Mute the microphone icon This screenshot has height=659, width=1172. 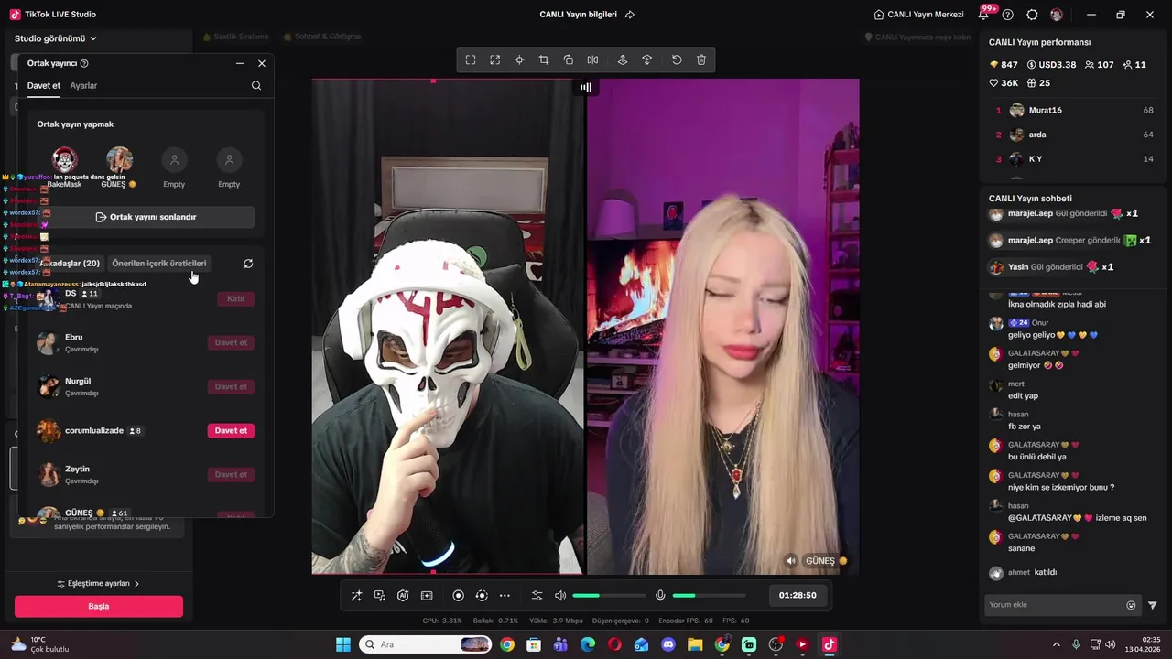[660, 596]
